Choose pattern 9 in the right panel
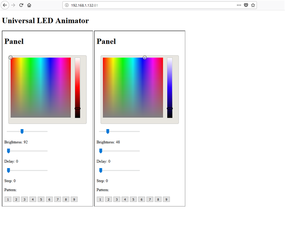Image resolution: width=285 pixels, height=237 pixels. point(166,199)
